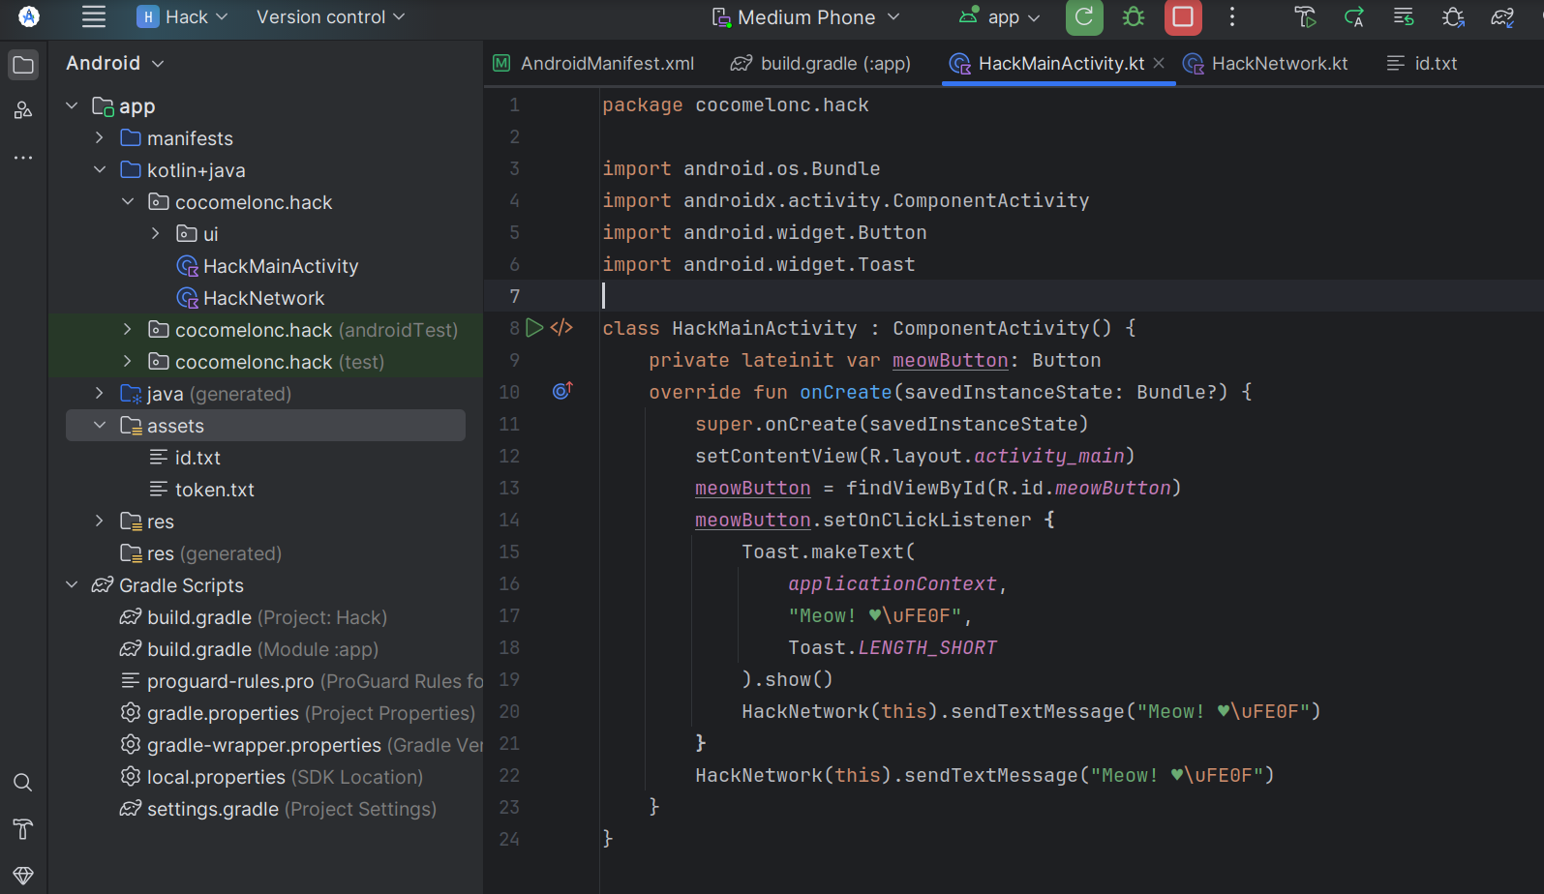Expand the java (generated) folder
This screenshot has width=1544, height=894.
[100, 393]
